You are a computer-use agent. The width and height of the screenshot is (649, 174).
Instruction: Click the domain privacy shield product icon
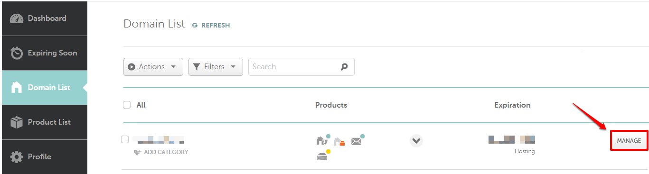point(322,140)
